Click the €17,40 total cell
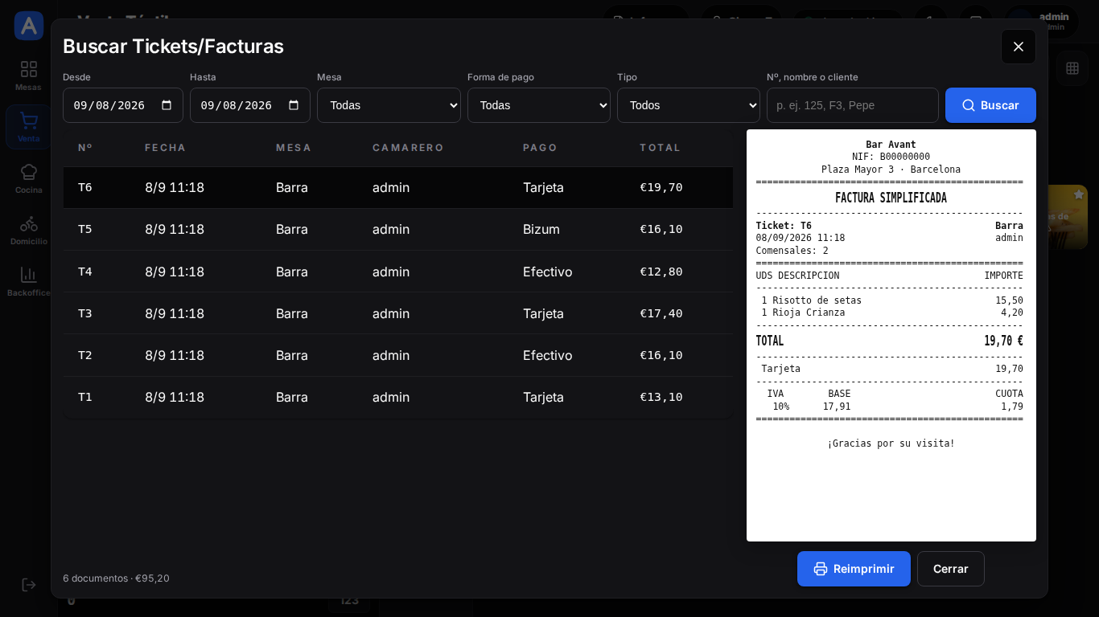 point(661,313)
